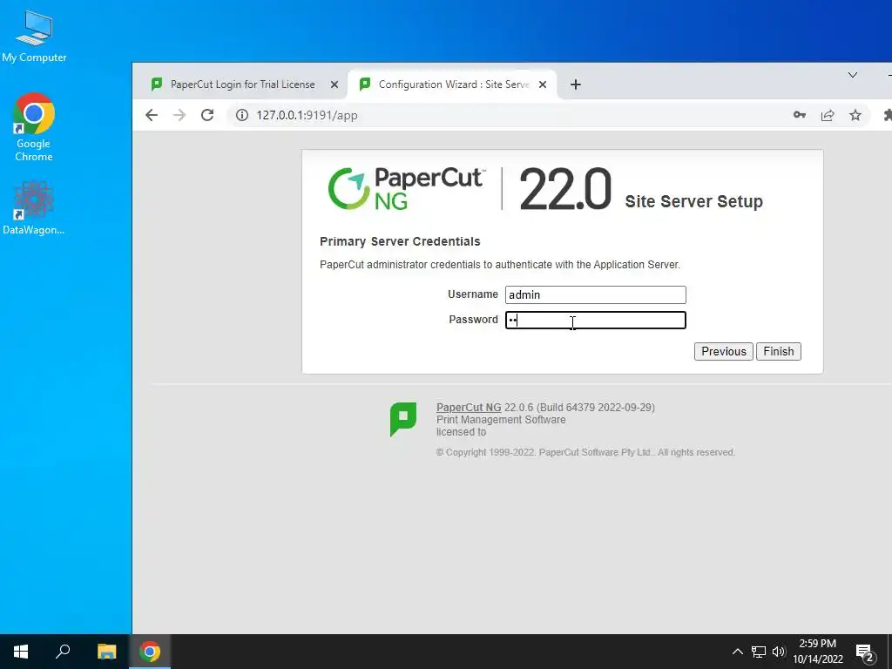892x669 pixels.
Task: Open the PaperCut NG footer link
Action: [469, 408]
